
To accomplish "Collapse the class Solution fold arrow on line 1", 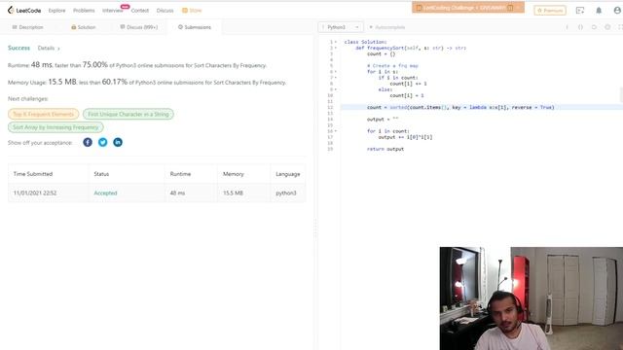I will pyautogui.click(x=336, y=42).
